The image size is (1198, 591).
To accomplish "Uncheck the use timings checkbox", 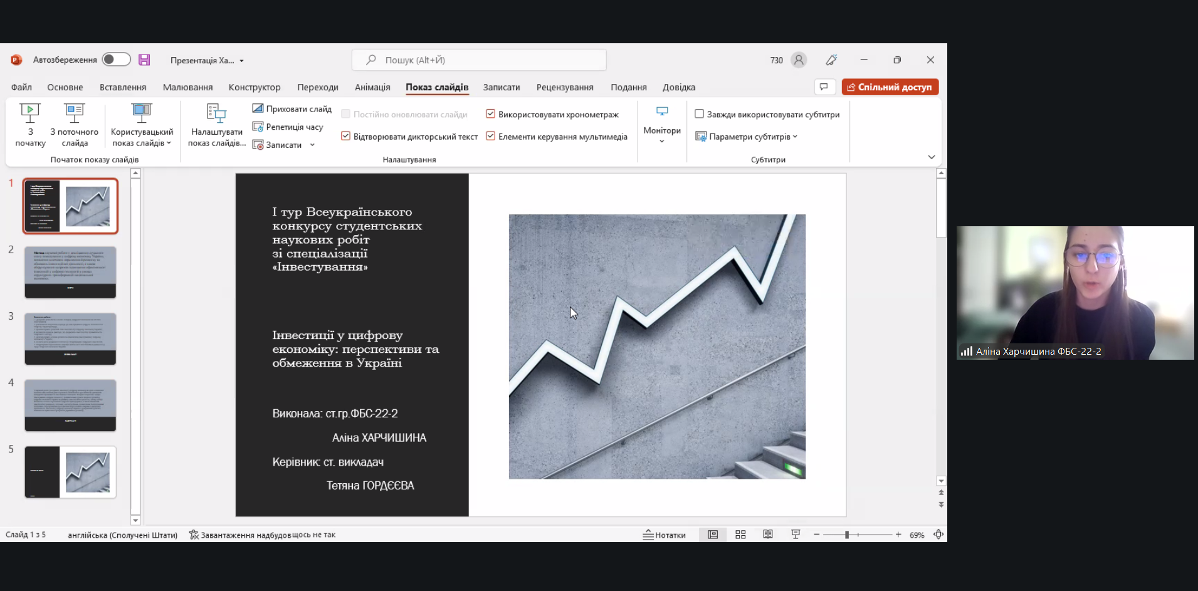I will tap(491, 114).
